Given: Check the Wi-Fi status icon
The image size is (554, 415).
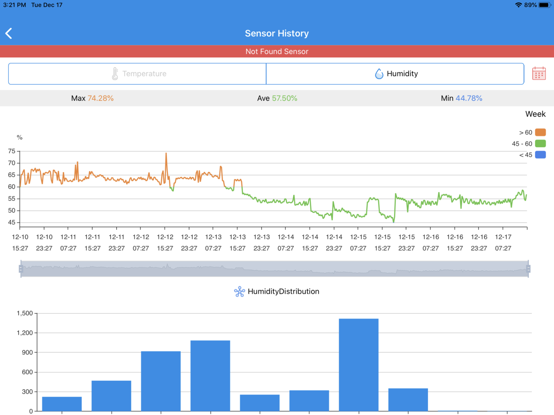Looking at the screenshot, I should pyautogui.click(x=518, y=5).
